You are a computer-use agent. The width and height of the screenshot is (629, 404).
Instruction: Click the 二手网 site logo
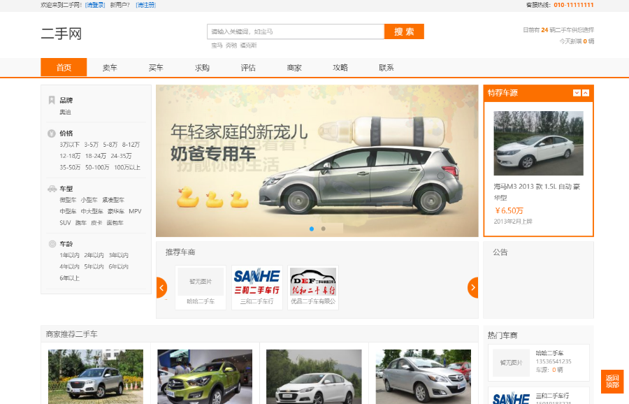tap(62, 34)
